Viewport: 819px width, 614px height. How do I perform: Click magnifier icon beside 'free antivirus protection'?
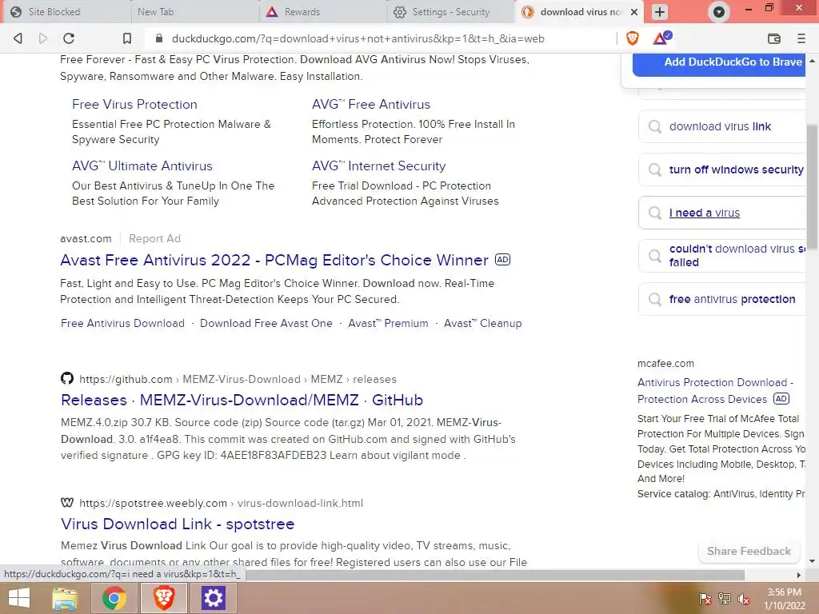(x=654, y=299)
